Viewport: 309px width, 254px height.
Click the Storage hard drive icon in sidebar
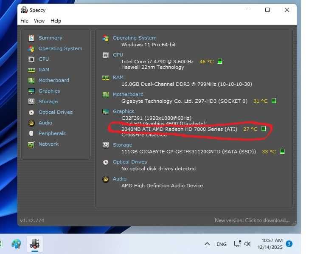pos(31,102)
